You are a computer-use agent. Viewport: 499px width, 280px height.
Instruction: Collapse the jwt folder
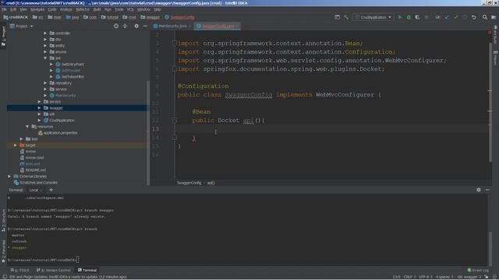click(45, 58)
